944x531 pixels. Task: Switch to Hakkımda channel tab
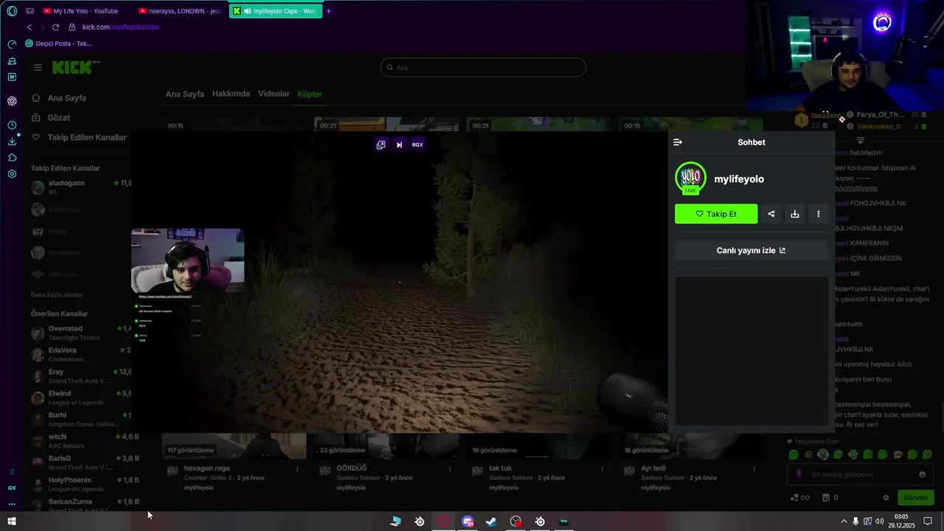231,94
